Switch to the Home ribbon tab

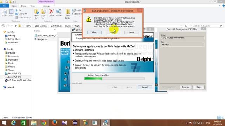tap(14, 6)
